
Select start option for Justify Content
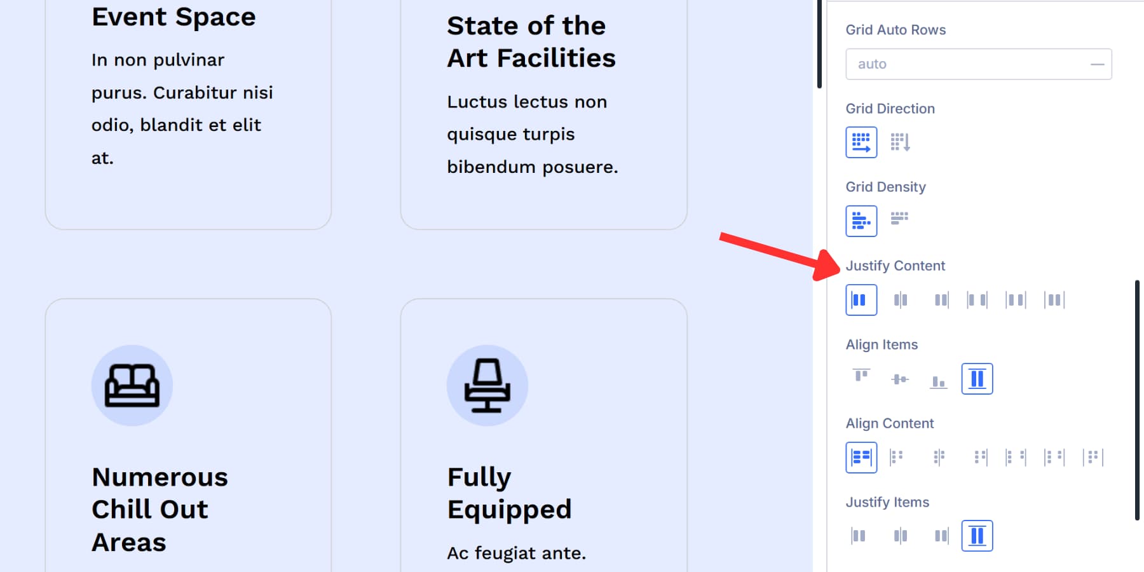[861, 299]
